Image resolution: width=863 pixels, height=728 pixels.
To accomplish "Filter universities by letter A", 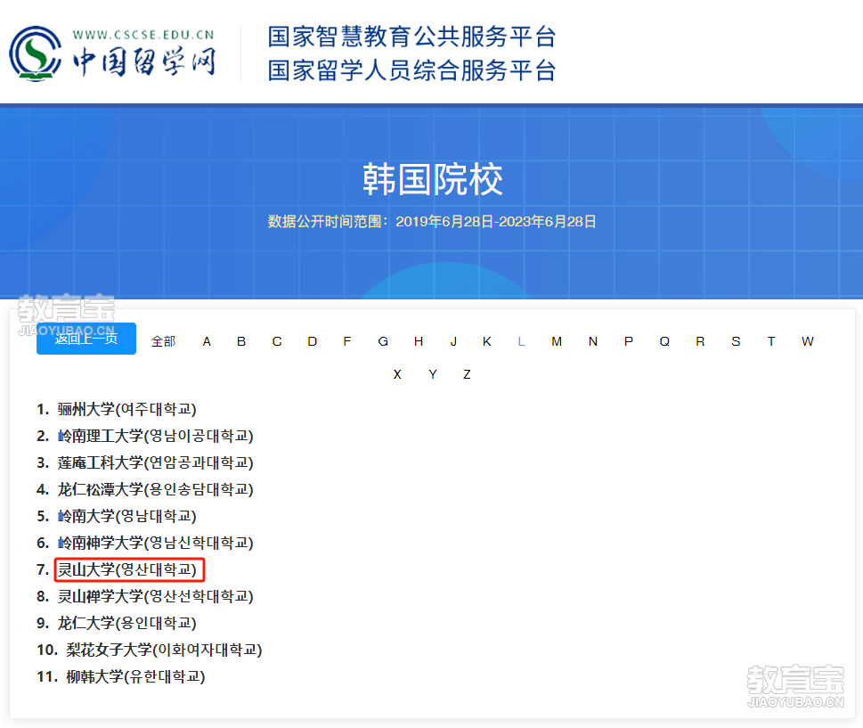I will coord(207,341).
